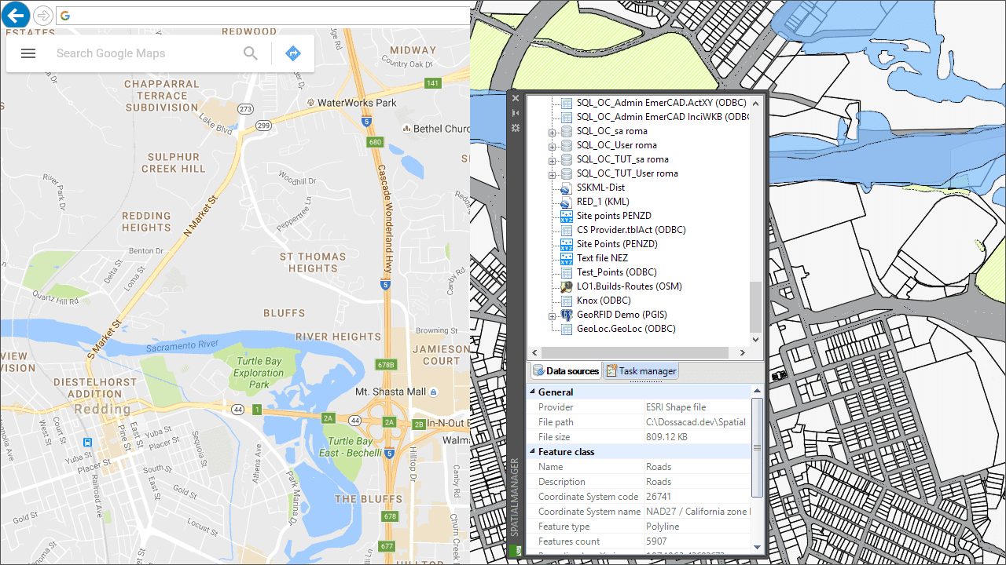1006x565 pixels.
Task: Expand the SQL_OC_sa roma node
Action: pos(553,131)
